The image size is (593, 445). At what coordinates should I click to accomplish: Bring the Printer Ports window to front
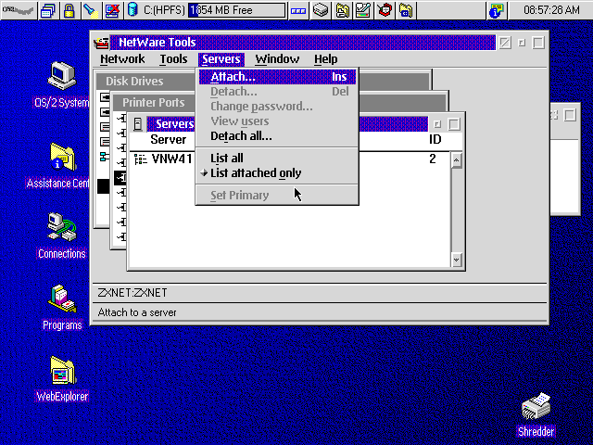pos(154,103)
